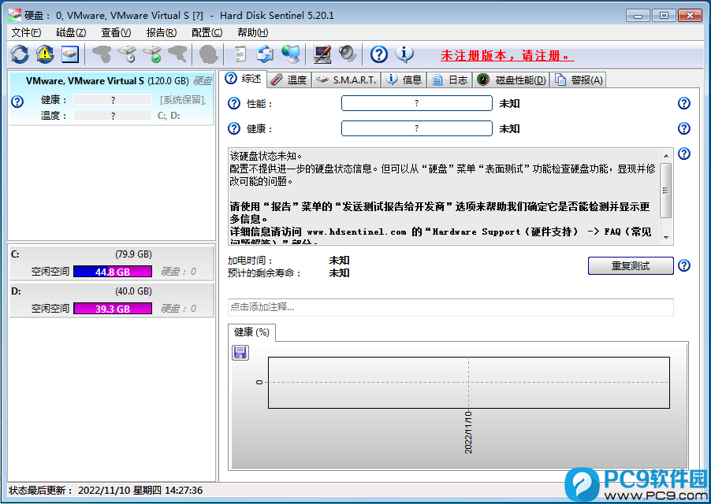The image size is (711, 504).
Task: Click the grayed round head toolbar icon
Action: pyautogui.click(x=209, y=54)
